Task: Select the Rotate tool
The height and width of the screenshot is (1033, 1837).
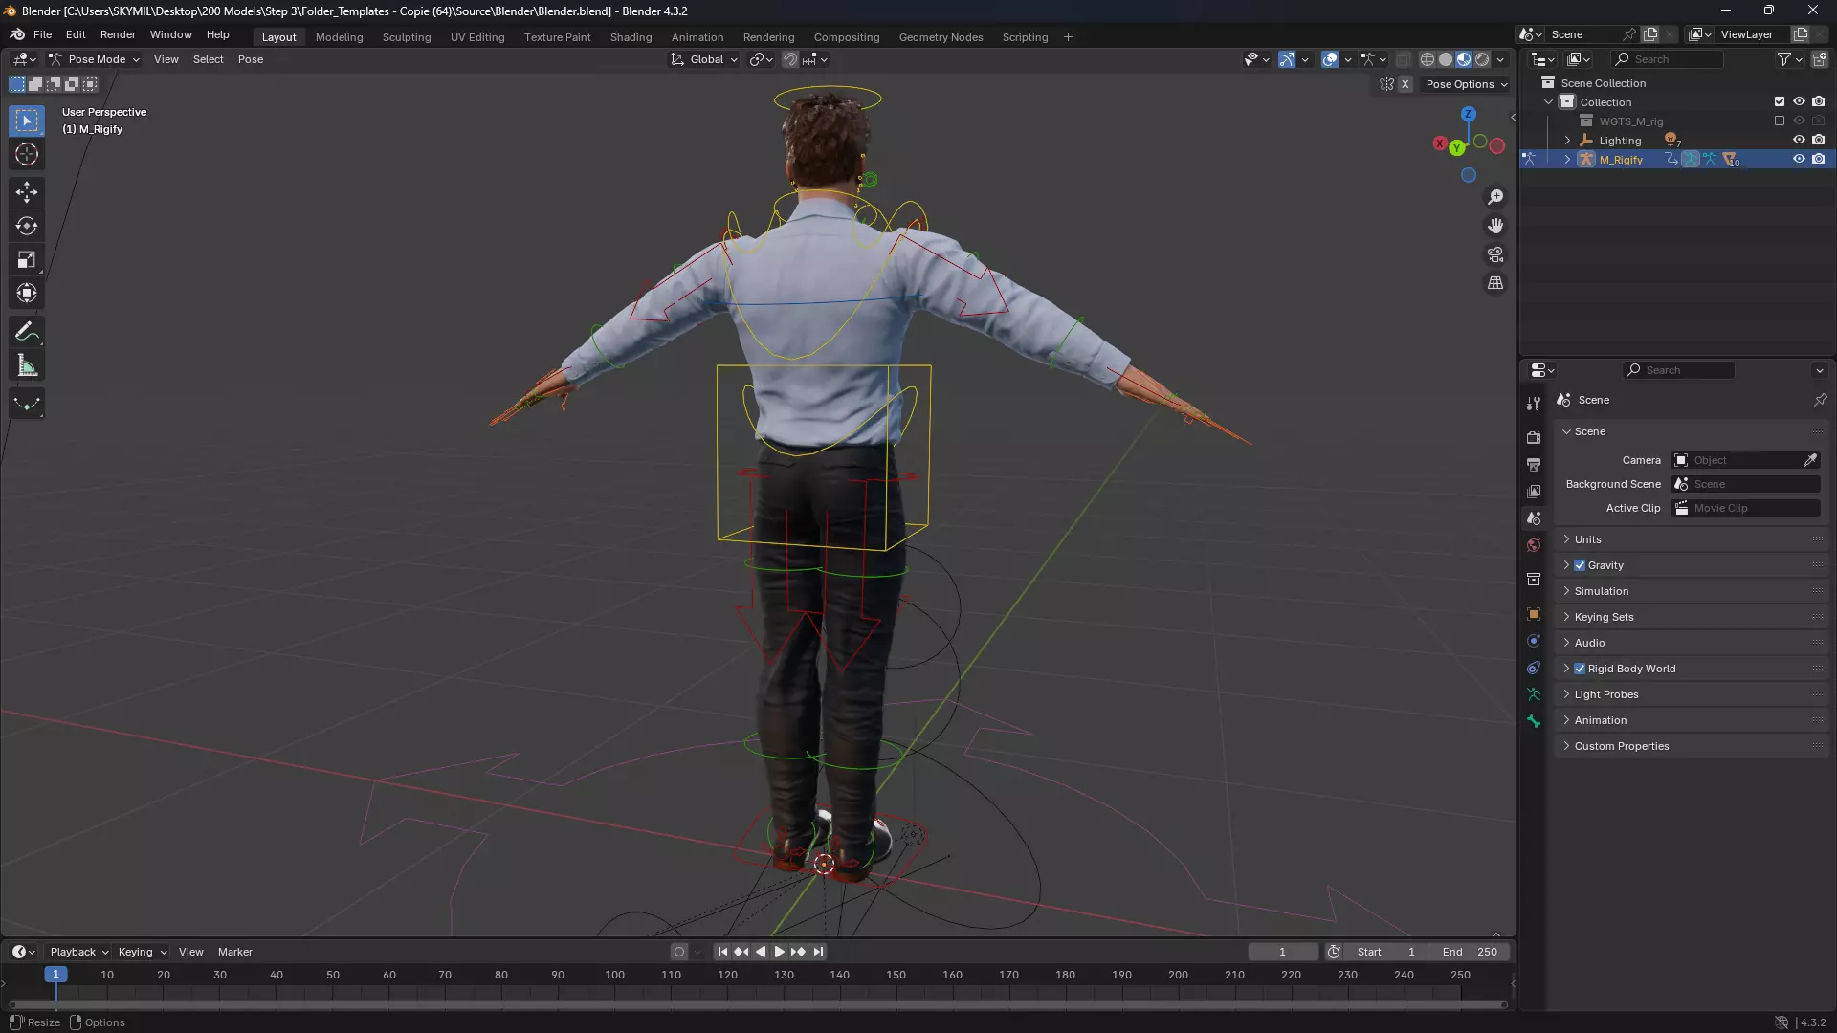Action: (x=27, y=226)
